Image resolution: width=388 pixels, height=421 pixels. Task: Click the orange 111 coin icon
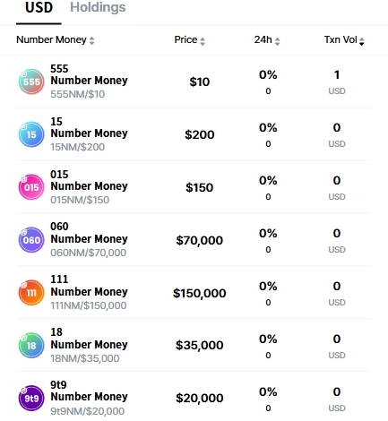pyautogui.click(x=31, y=293)
